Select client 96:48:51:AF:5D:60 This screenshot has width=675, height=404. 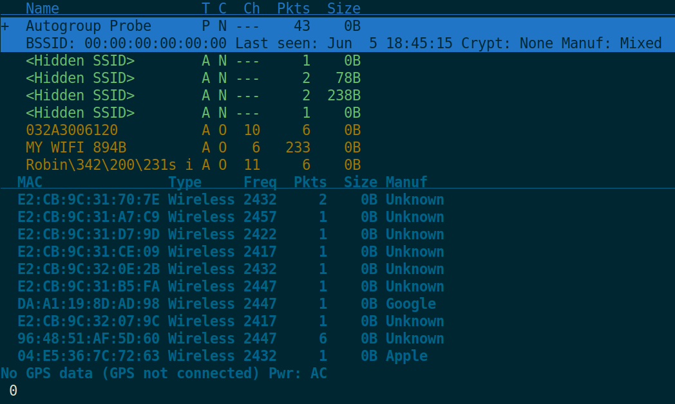pos(77,338)
